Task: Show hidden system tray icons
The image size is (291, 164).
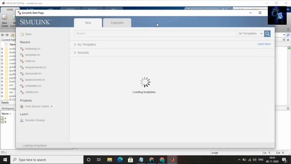Action: pyautogui.click(x=239, y=160)
